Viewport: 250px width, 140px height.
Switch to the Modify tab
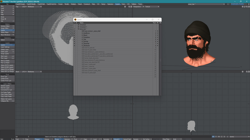[67, 4]
